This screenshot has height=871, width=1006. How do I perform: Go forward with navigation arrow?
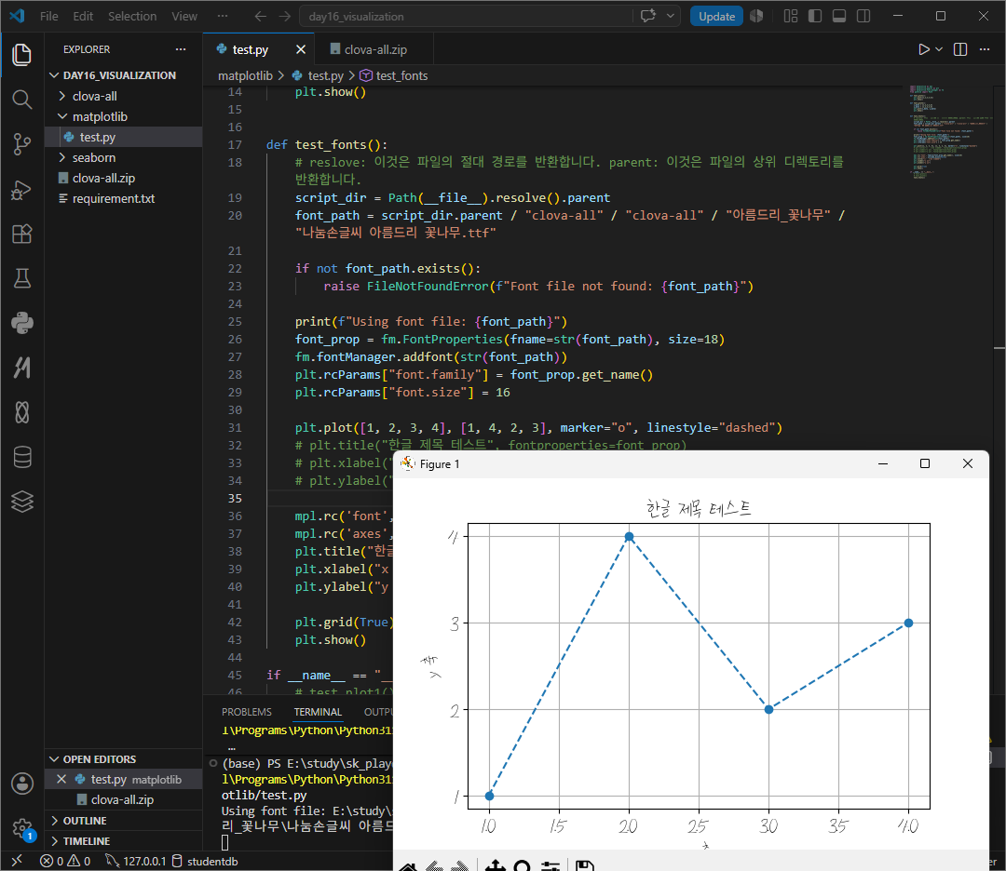(x=285, y=16)
